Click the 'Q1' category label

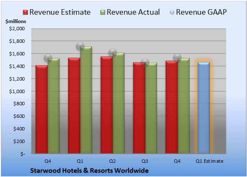[80, 161]
